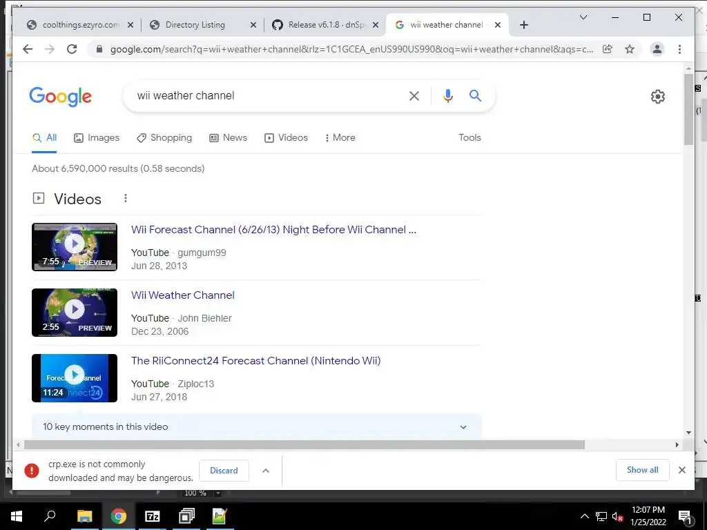Click the scroll-right arrow of the page
The width and height of the screenshot is (707, 530).
(x=677, y=445)
